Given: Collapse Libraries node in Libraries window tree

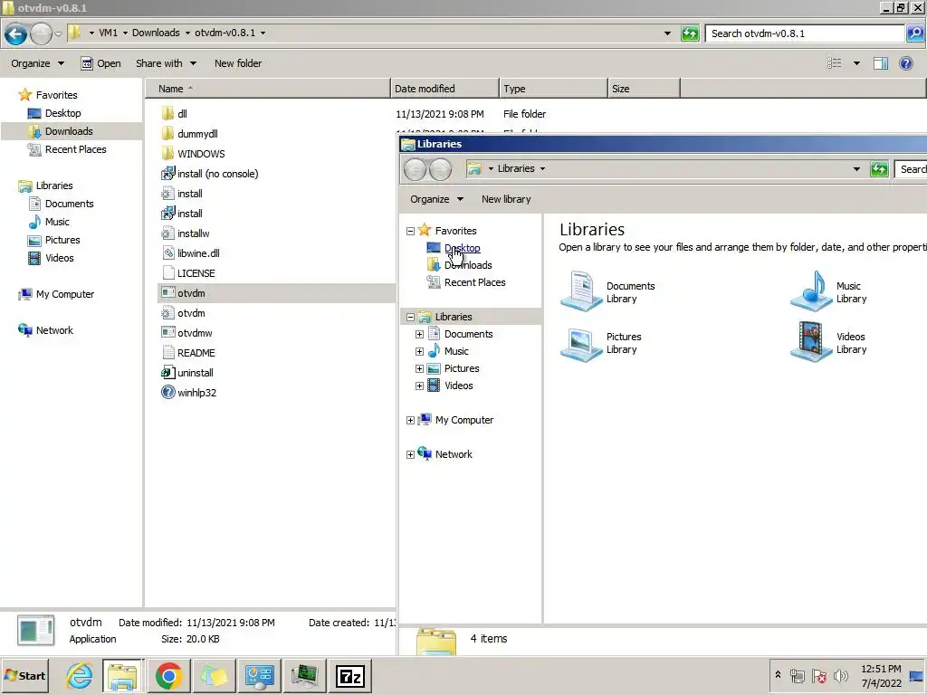Looking at the screenshot, I should 410,318.
